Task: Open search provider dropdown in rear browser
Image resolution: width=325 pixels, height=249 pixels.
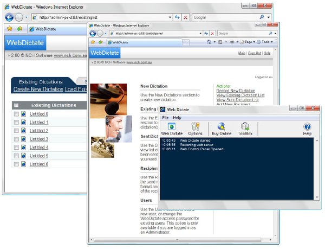Action: tap(269, 17)
